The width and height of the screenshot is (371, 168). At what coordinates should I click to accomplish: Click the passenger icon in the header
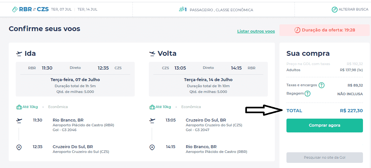tap(183, 10)
